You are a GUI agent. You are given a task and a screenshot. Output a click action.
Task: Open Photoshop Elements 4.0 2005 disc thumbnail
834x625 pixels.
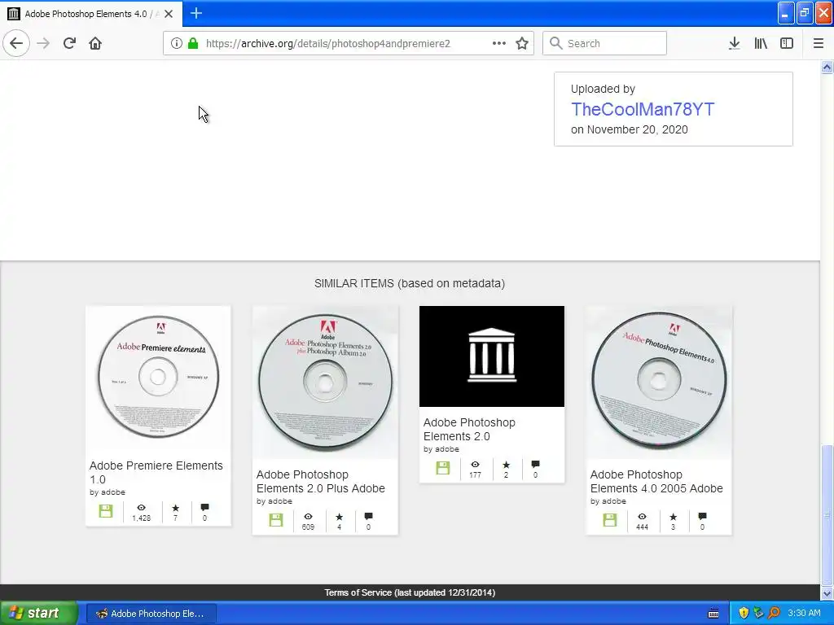(658, 382)
